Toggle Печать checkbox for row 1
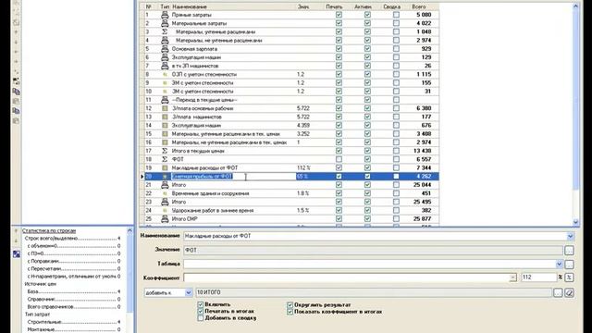This screenshot has width=592, height=333. (x=339, y=15)
